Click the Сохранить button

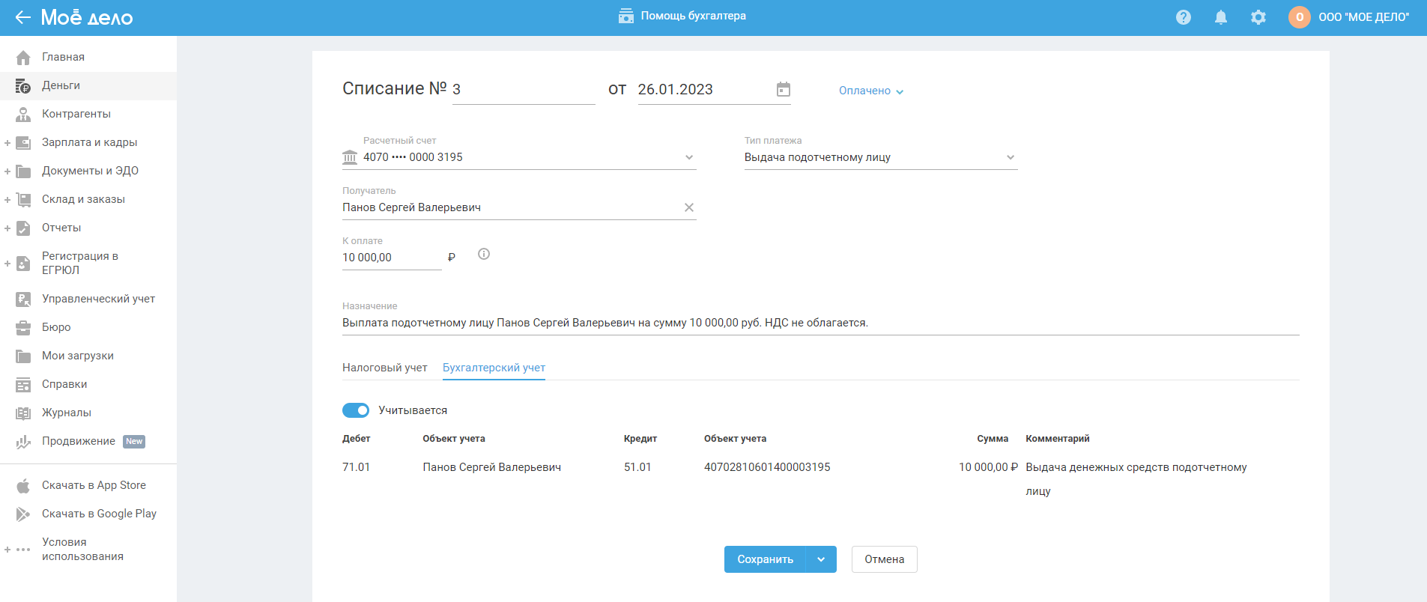point(765,559)
